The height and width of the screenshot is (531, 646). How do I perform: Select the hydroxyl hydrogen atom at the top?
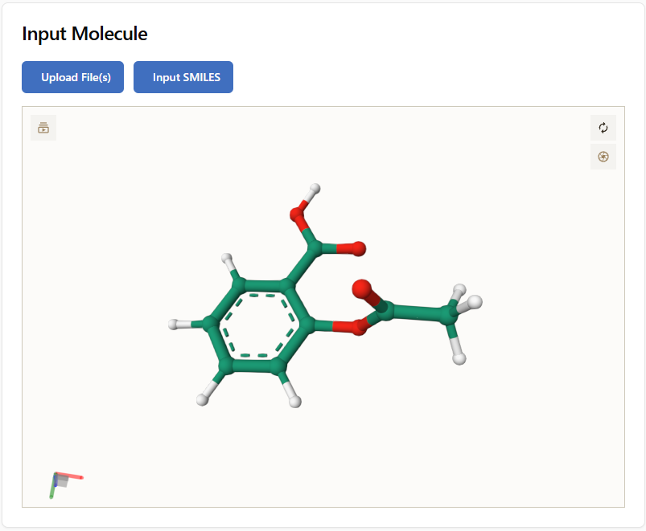[x=315, y=189]
